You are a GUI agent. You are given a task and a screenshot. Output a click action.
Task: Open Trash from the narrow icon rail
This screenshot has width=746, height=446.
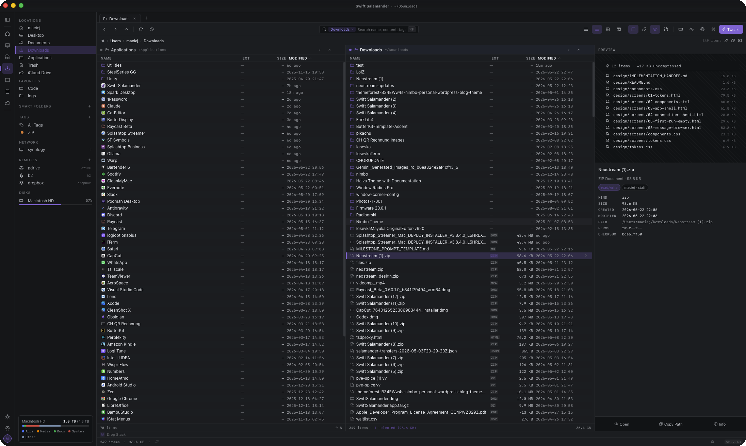click(x=7, y=92)
